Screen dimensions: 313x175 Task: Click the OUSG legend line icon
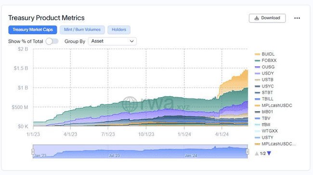(x=257, y=67)
